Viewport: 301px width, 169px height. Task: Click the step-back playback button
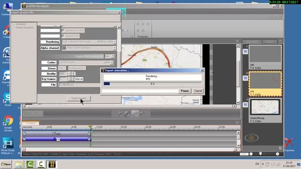point(127,114)
